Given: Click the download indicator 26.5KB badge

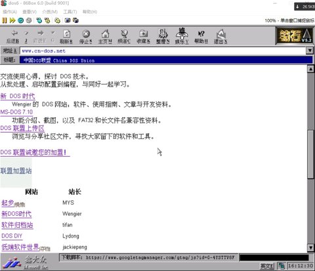Looking at the screenshot, I should [304, 7].
